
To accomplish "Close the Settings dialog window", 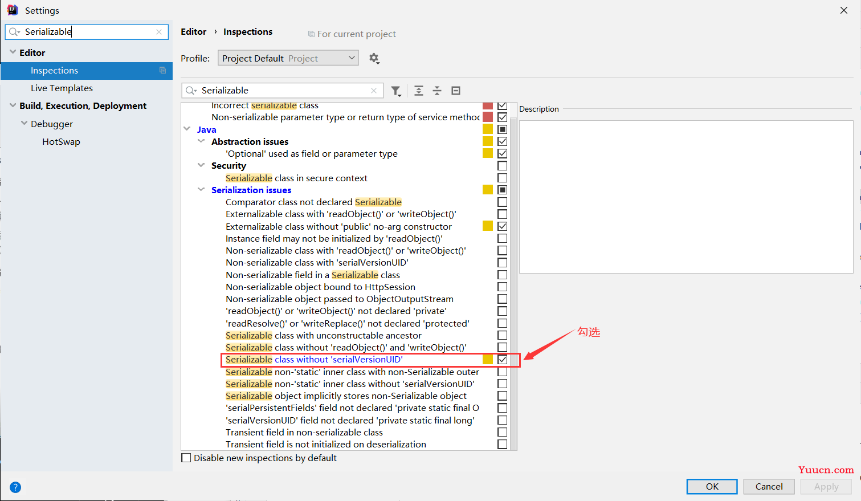I will pos(844,10).
